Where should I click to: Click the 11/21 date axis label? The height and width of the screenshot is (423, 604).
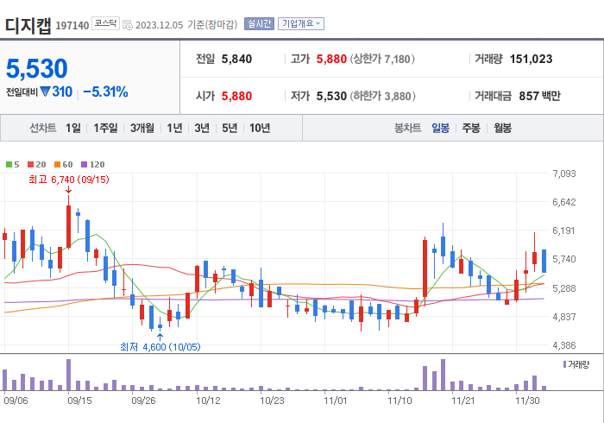463,401
